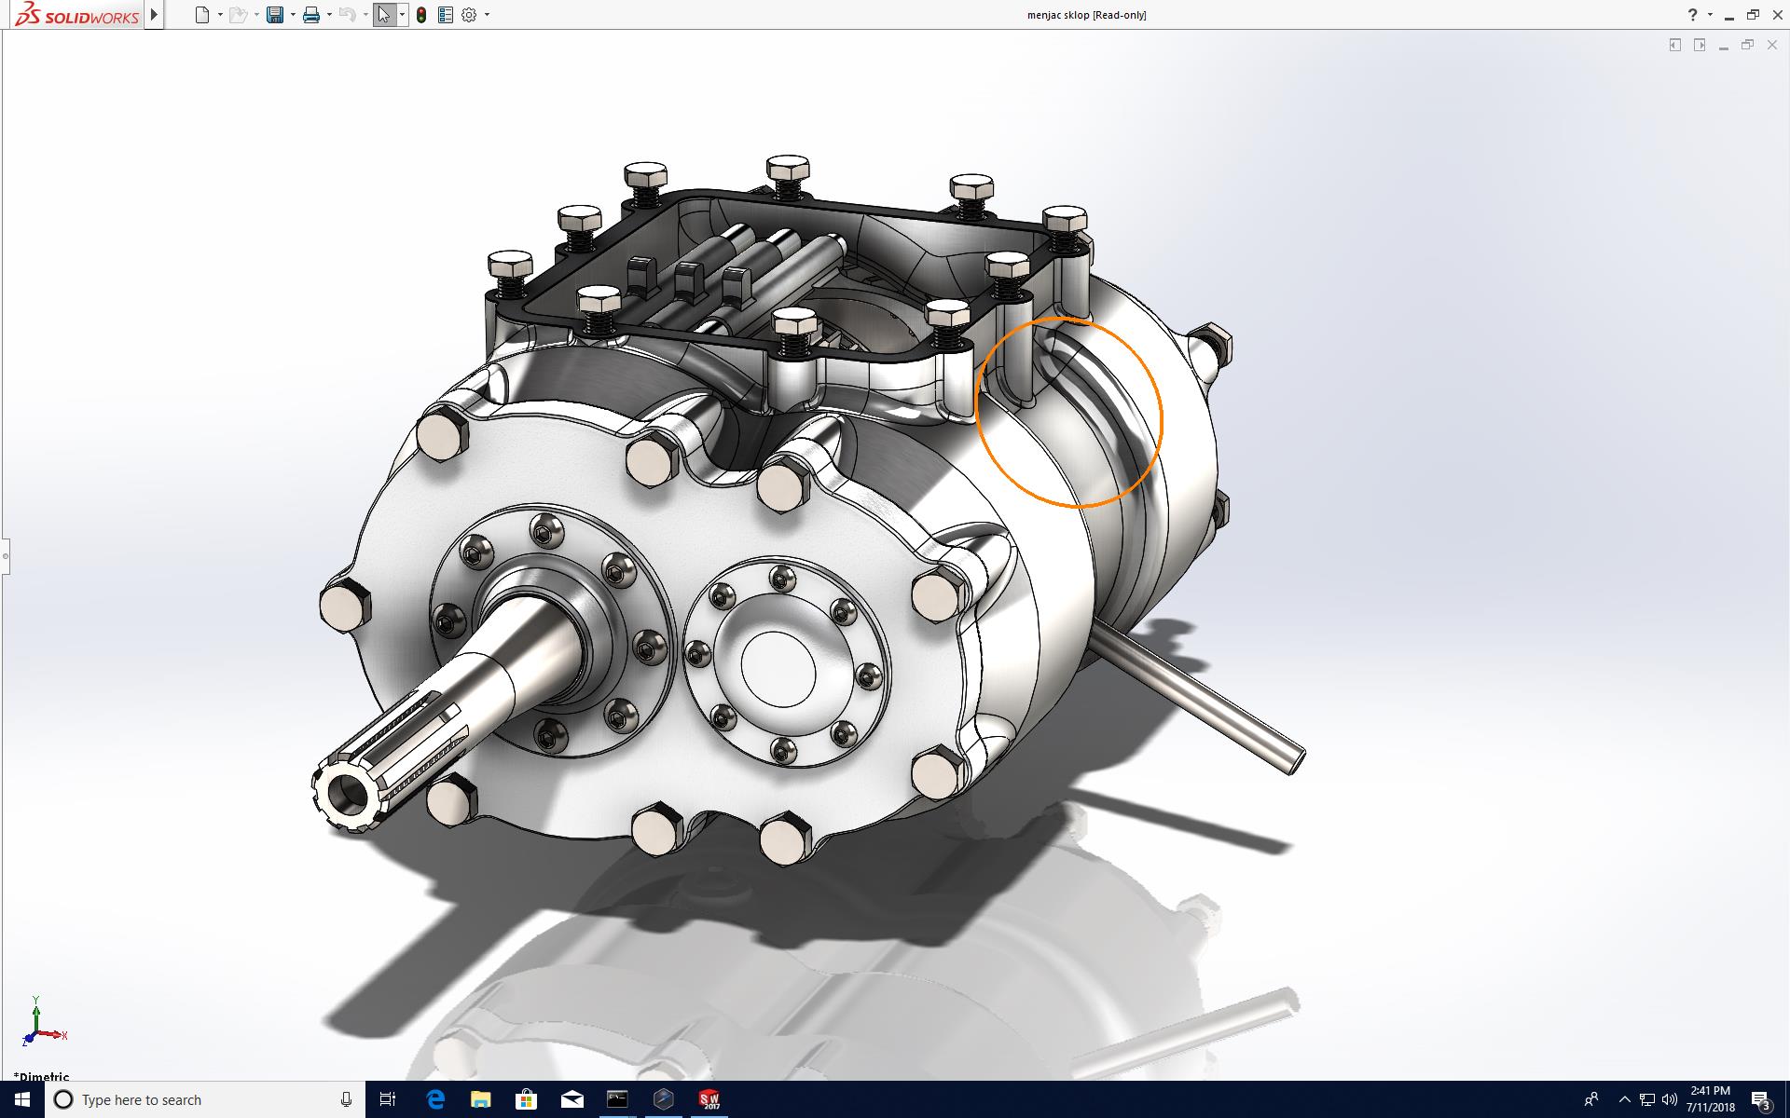This screenshot has height=1118, width=1790.
Task: Open the Options gear icon
Action: pos(469,15)
